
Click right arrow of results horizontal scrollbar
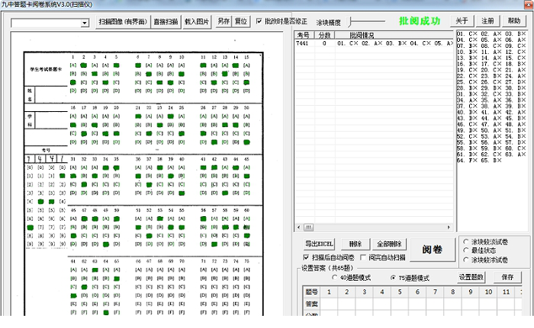click(449, 227)
